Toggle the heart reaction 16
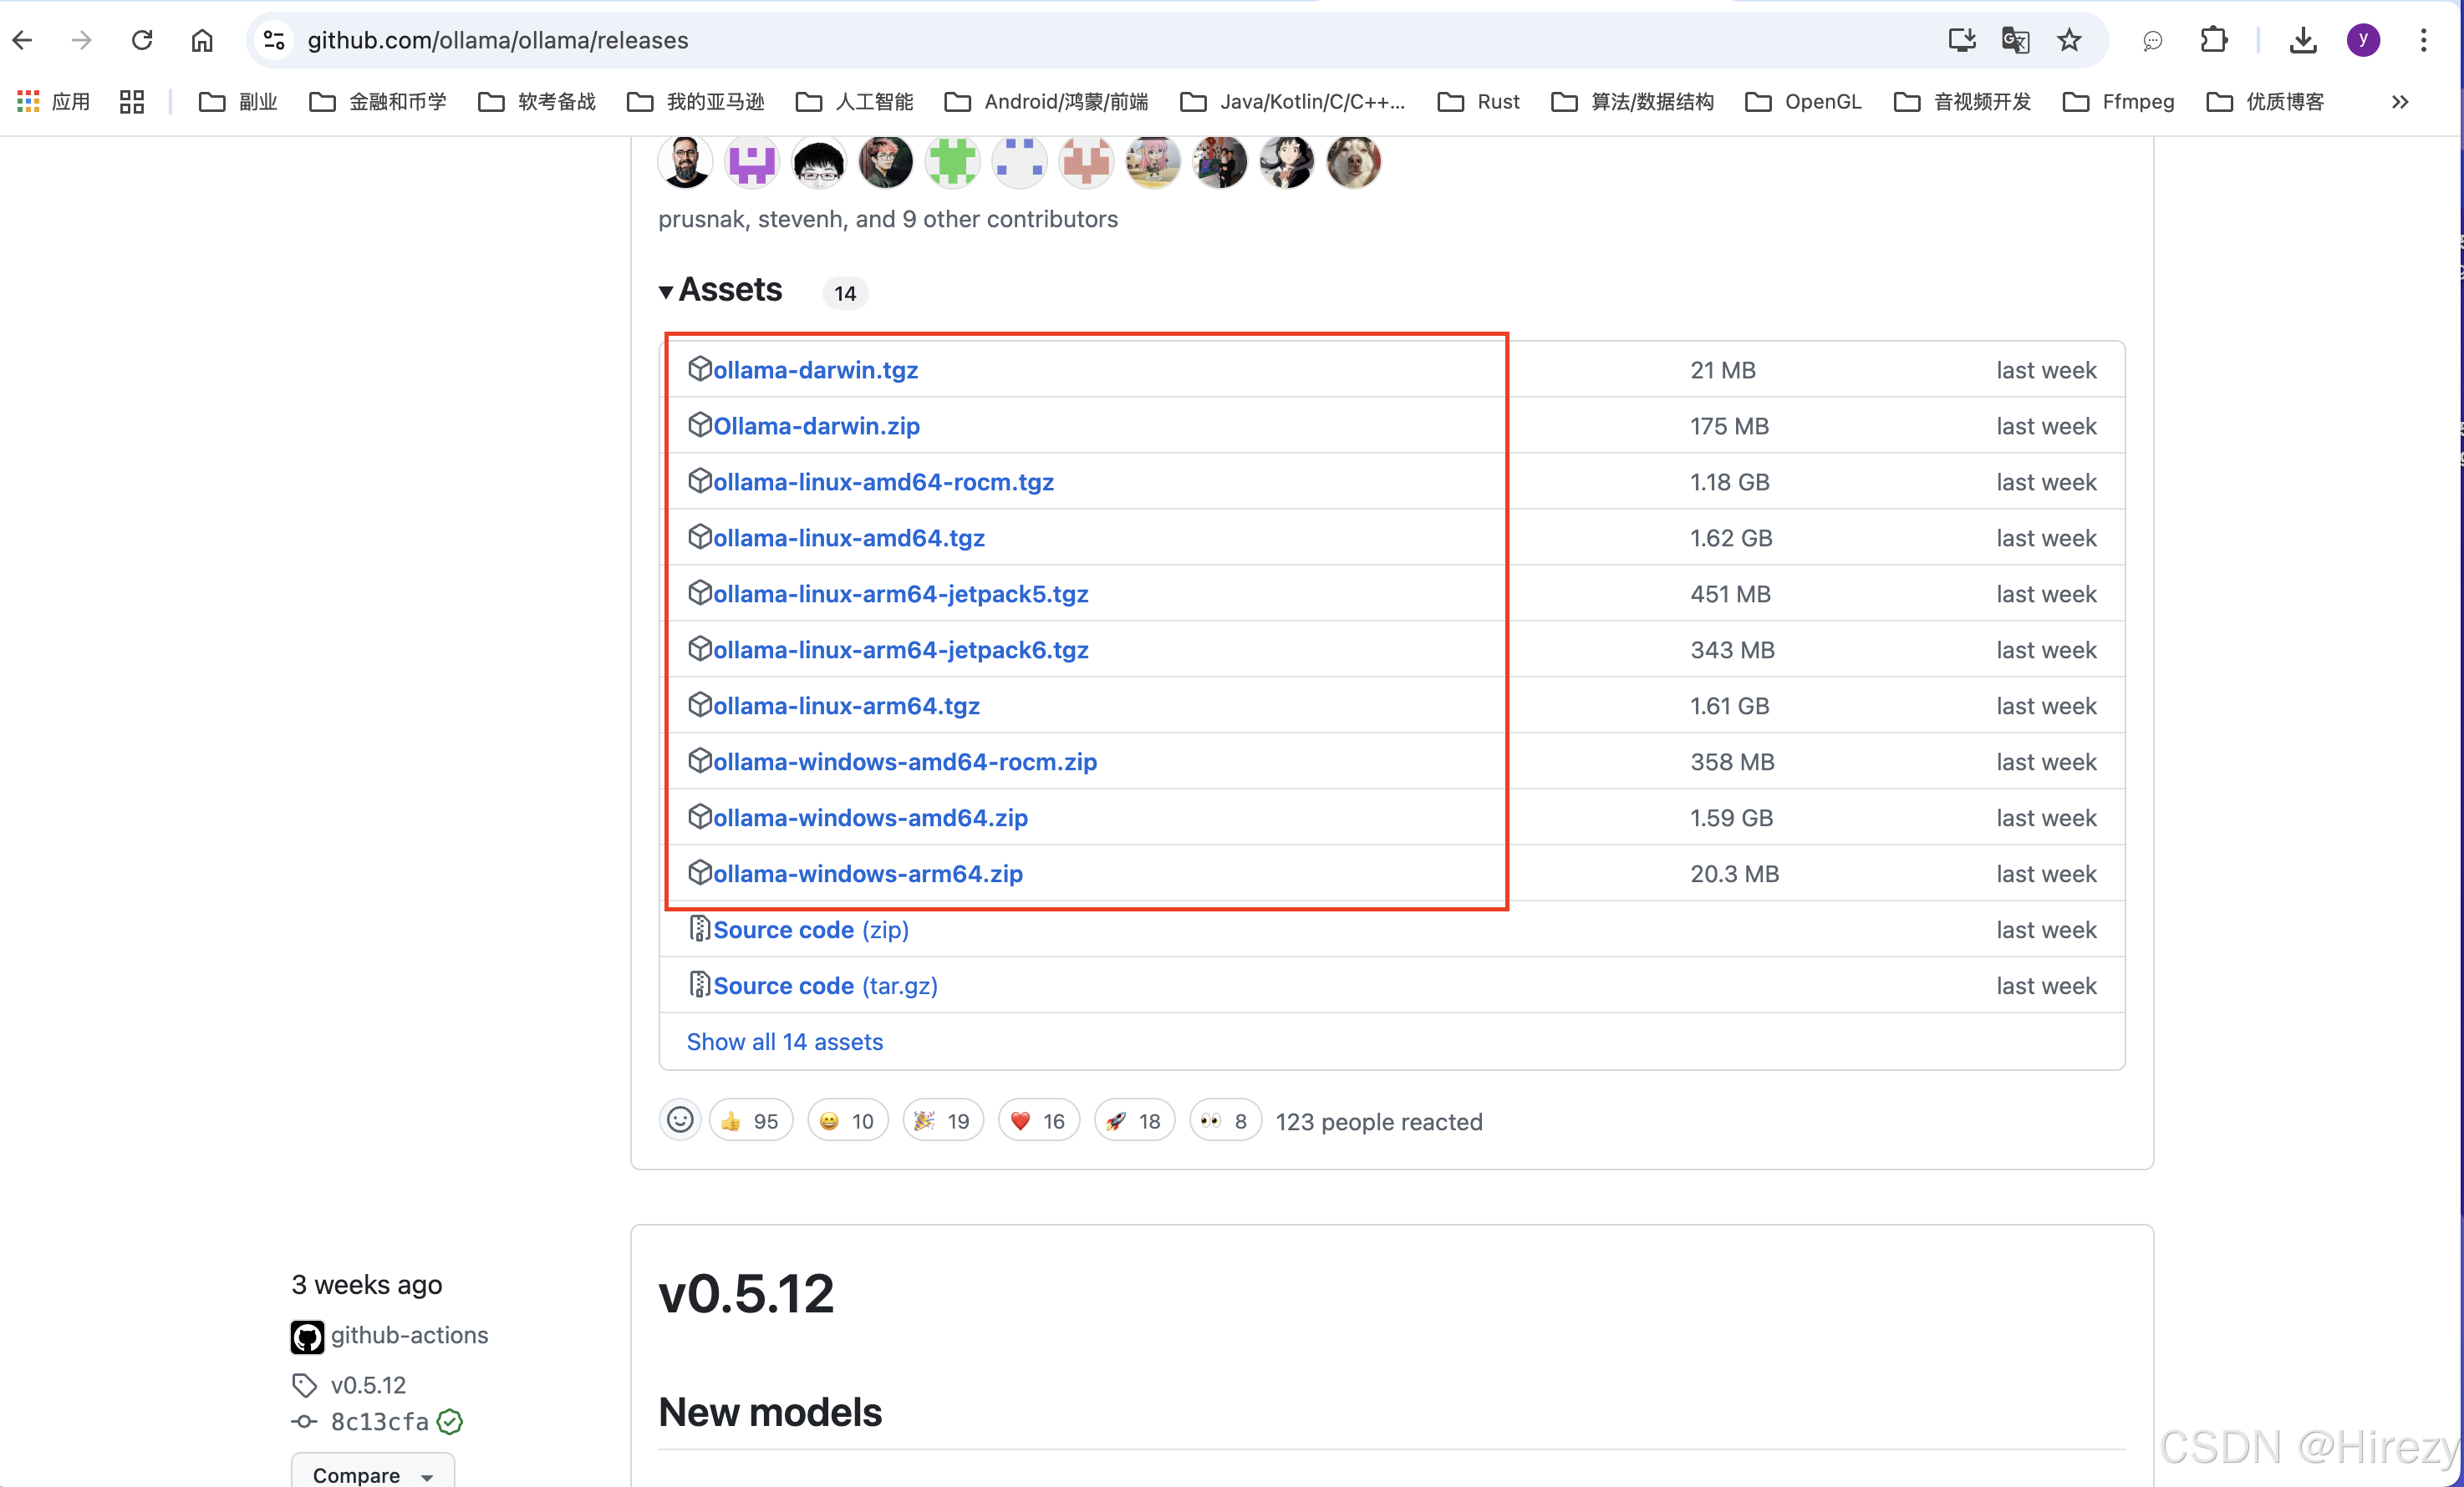 click(1039, 1120)
